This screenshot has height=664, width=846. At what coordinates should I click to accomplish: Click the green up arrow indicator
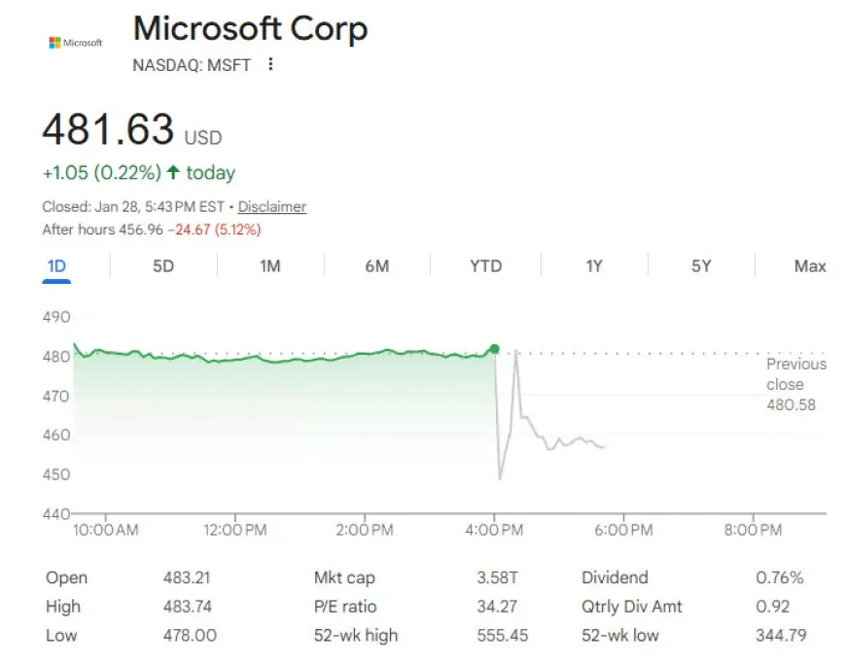coord(173,173)
